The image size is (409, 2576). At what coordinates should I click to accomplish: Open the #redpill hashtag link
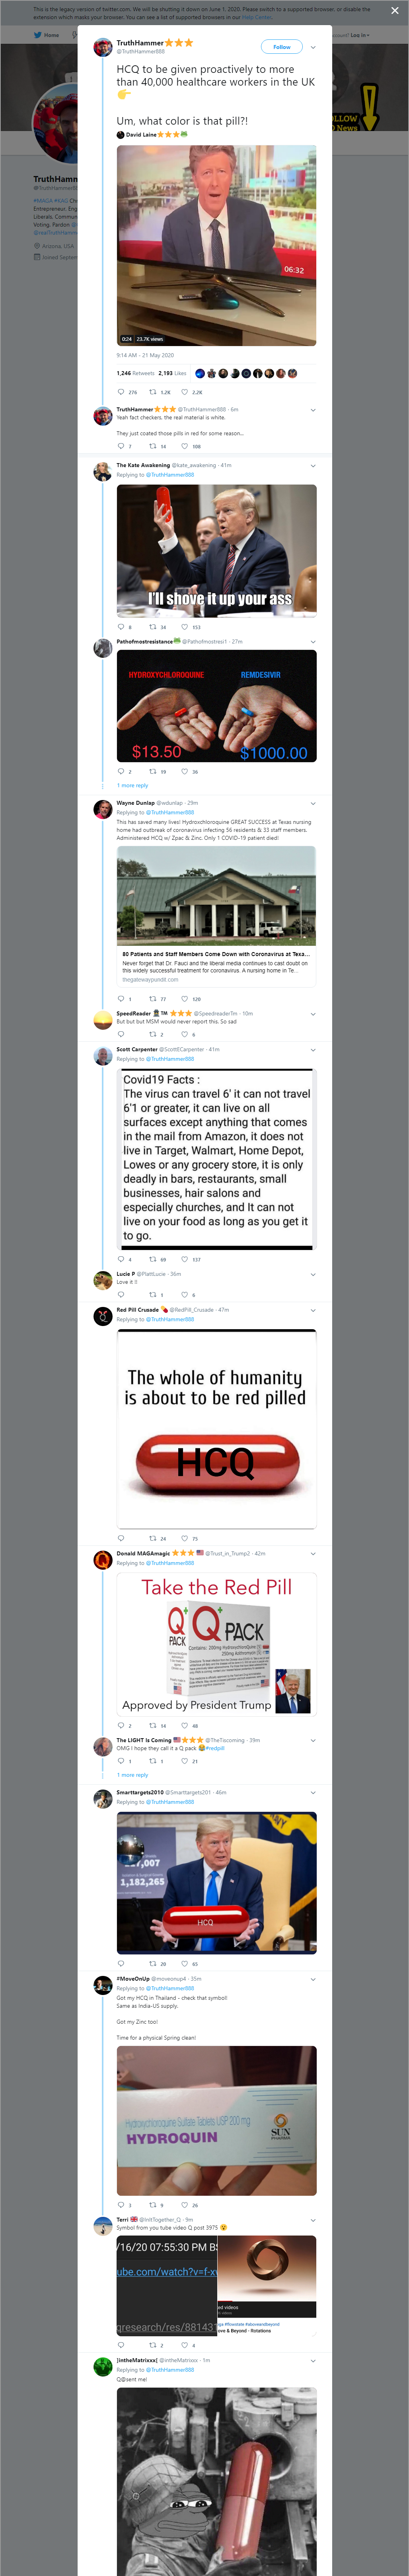(215, 1748)
